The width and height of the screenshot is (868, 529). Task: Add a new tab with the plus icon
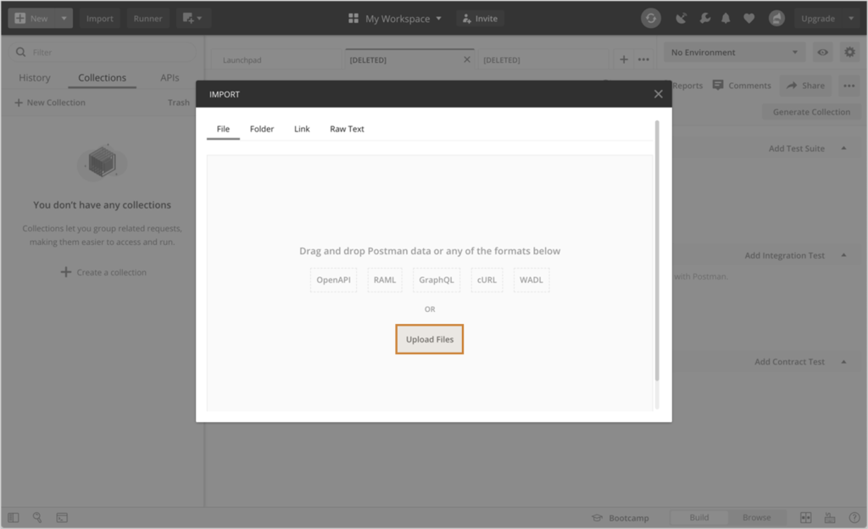[x=623, y=59]
